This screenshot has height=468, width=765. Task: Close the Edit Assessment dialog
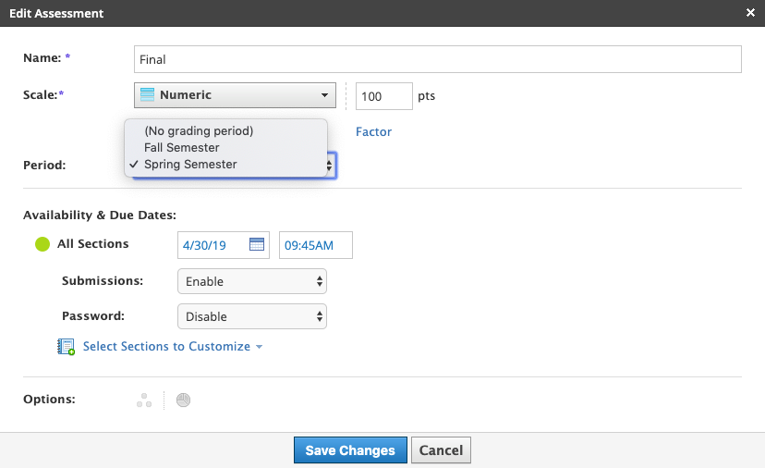[x=751, y=14]
